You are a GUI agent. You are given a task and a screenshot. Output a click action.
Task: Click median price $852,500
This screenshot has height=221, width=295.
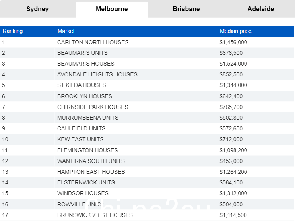231,74
